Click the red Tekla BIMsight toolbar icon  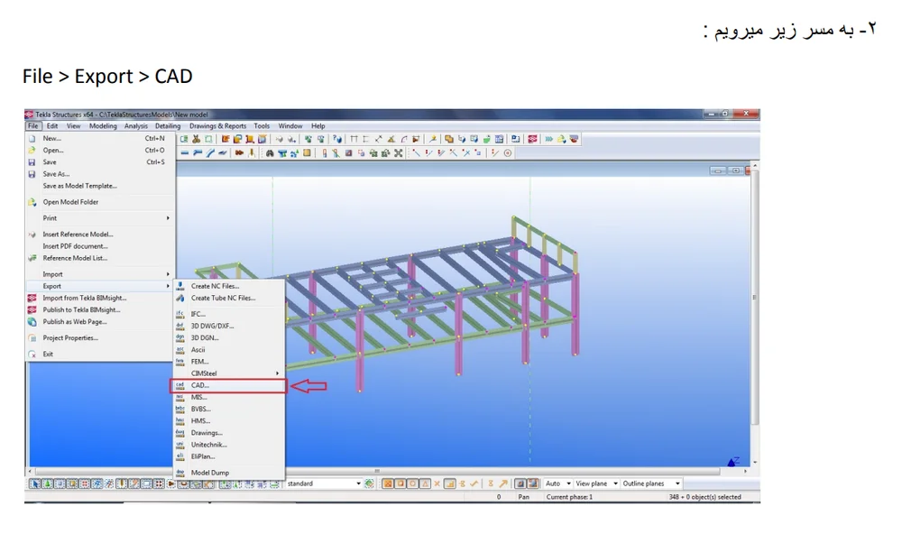(533, 139)
